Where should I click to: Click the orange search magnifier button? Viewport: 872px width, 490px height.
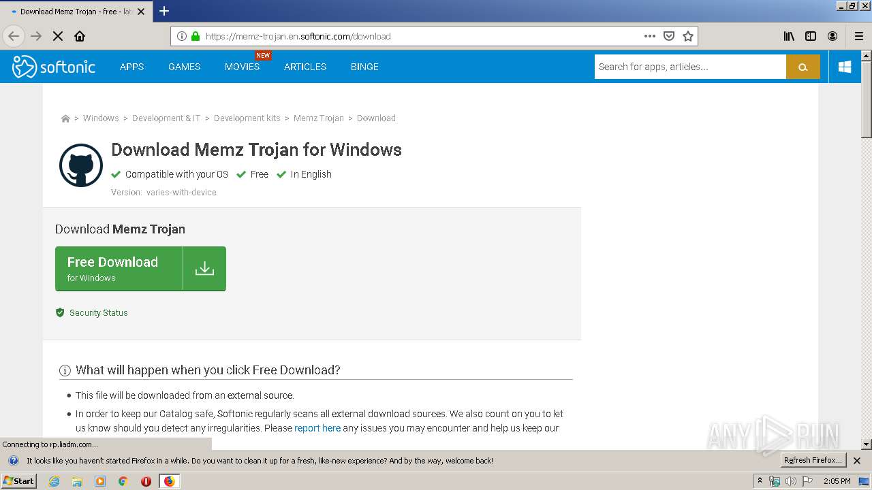pyautogui.click(x=803, y=67)
